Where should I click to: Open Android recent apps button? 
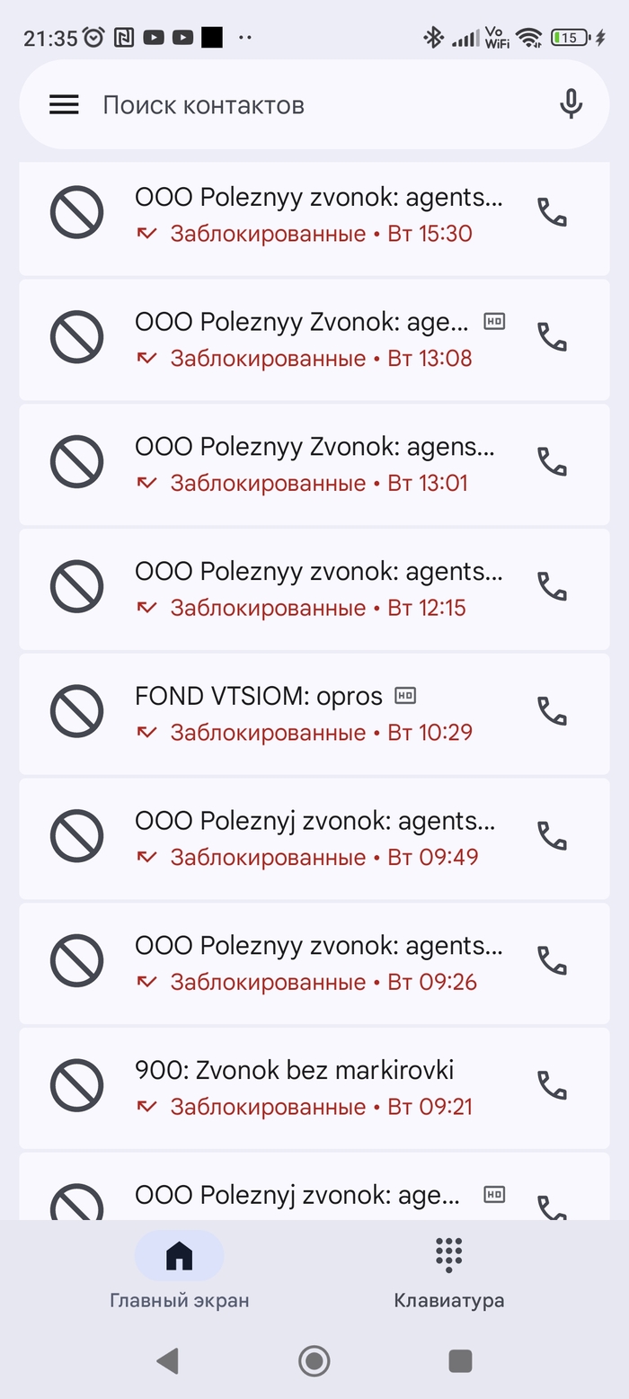click(x=460, y=1360)
